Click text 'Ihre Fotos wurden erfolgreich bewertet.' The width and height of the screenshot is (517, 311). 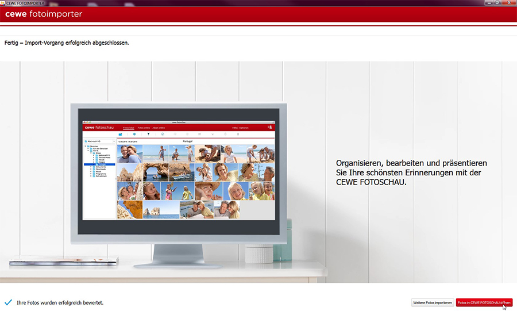(x=60, y=302)
